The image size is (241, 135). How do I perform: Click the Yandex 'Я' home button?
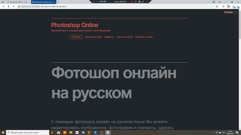pos(8,6)
